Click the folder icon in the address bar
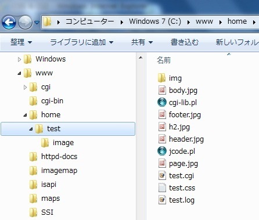 [47, 21]
